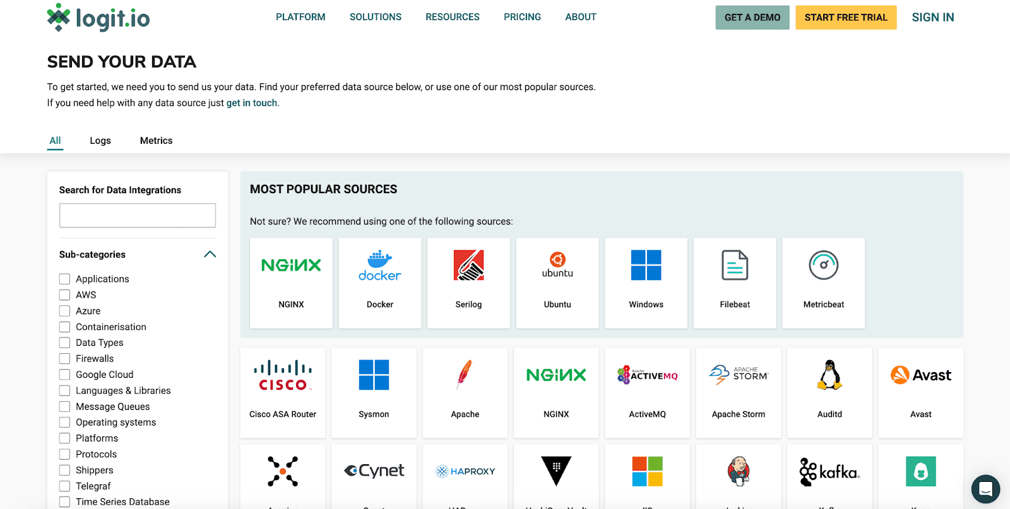Tick the Telegraf checkbox
This screenshot has width=1010, height=509.
64,486
